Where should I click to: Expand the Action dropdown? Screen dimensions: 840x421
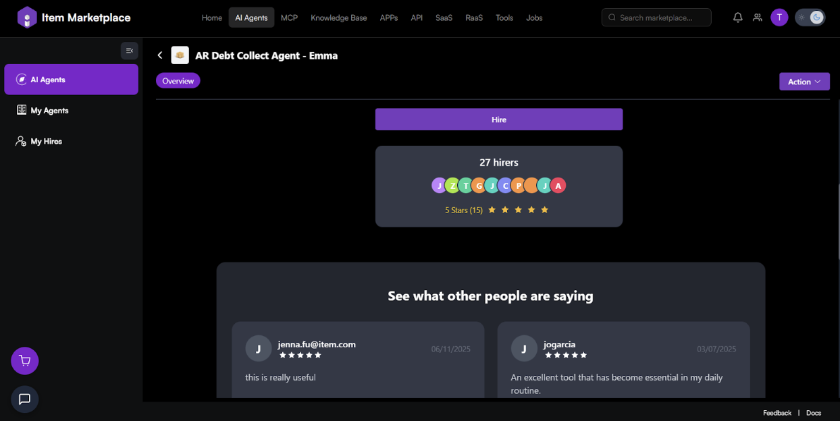(804, 82)
